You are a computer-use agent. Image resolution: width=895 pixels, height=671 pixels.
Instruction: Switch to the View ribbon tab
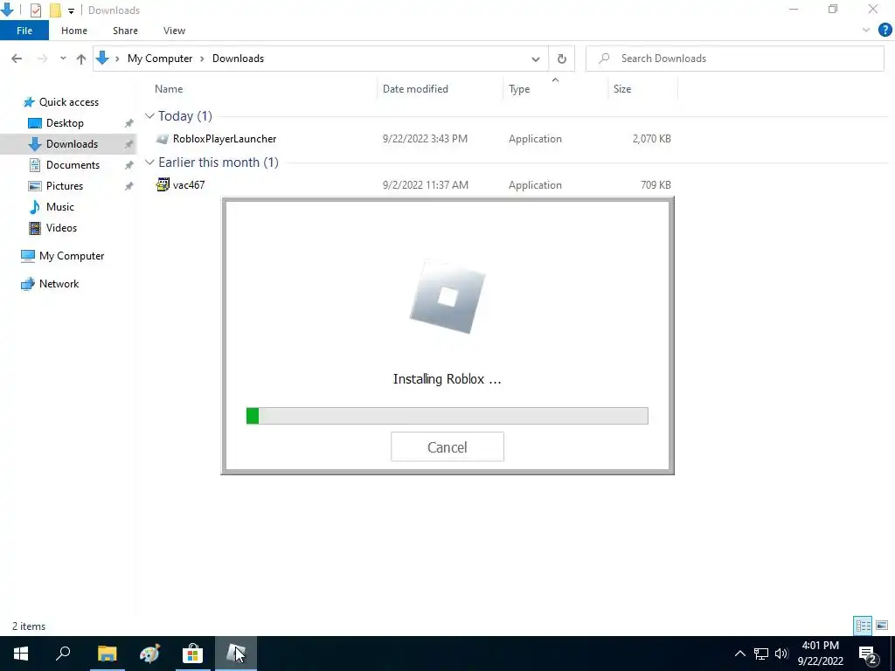174,31
